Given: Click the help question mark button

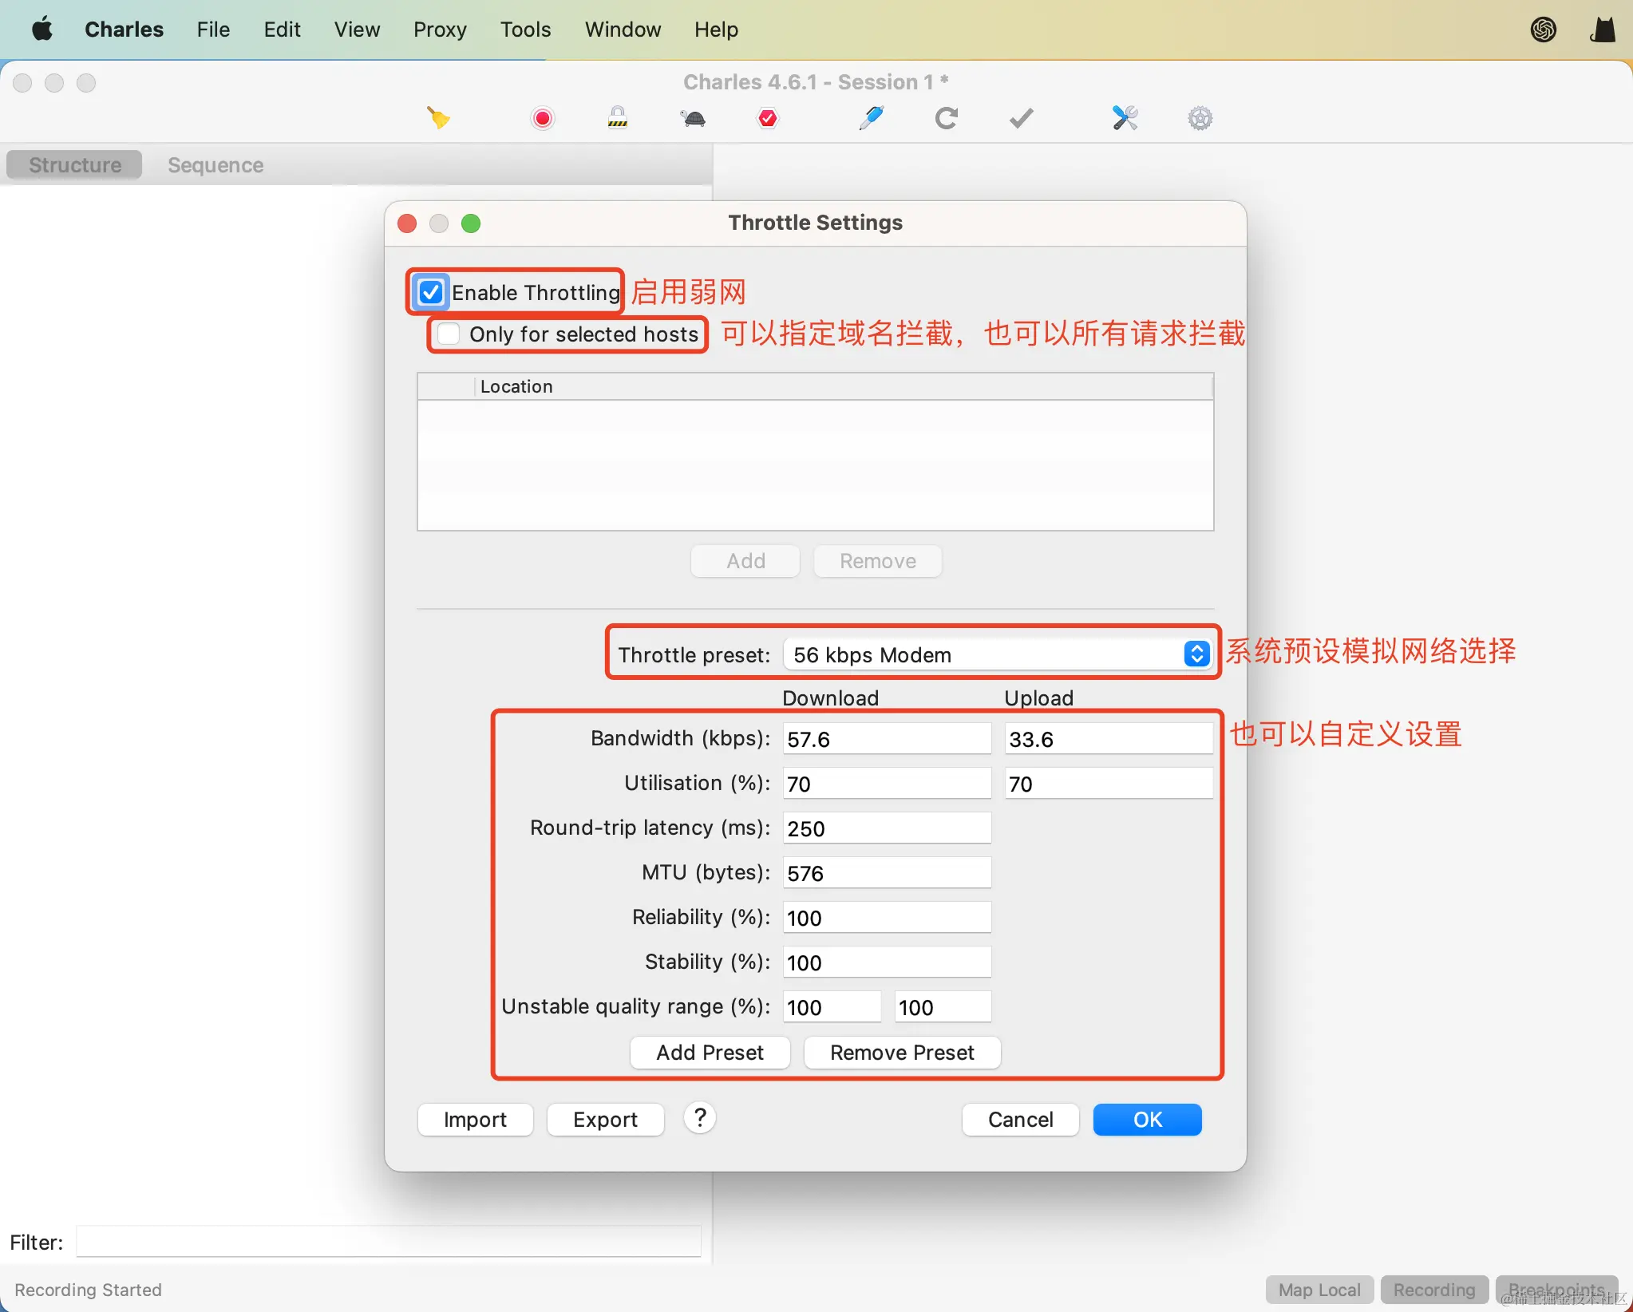Looking at the screenshot, I should (700, 1118).
